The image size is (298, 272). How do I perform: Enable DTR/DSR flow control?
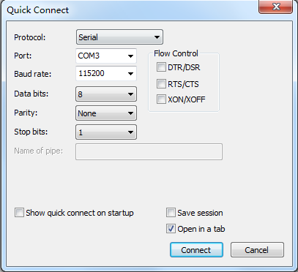[161, 67]
